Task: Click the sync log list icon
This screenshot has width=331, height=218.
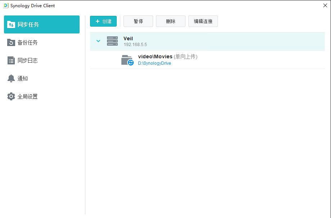Action: click(11, 60)
